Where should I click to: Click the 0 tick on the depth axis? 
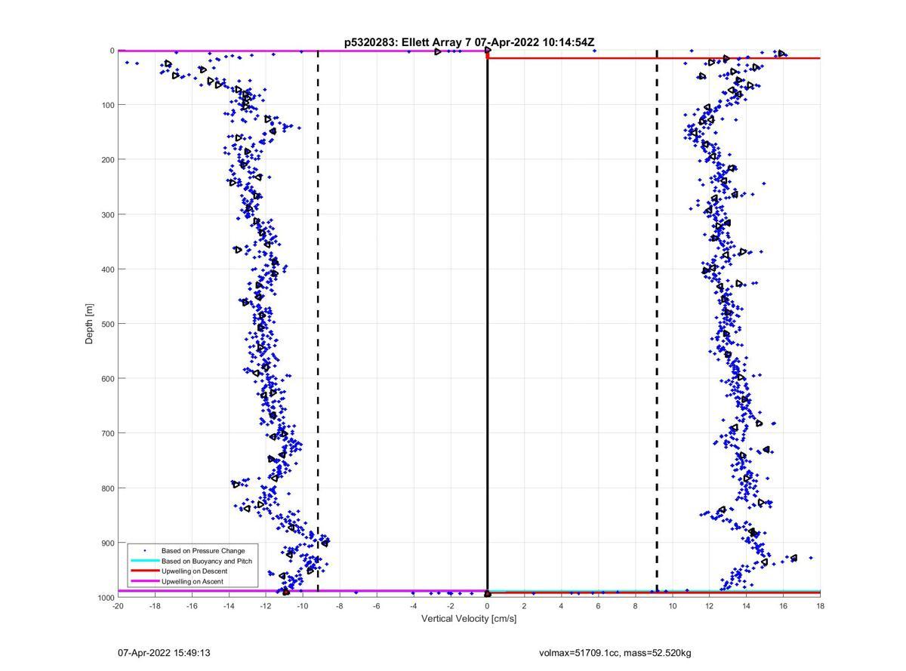(112, 51)
